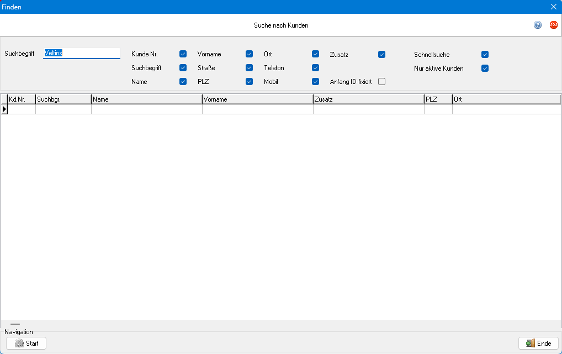
Task: Click the Start button with gear icon
Action: pyautogui.click(x=26, y=344)
